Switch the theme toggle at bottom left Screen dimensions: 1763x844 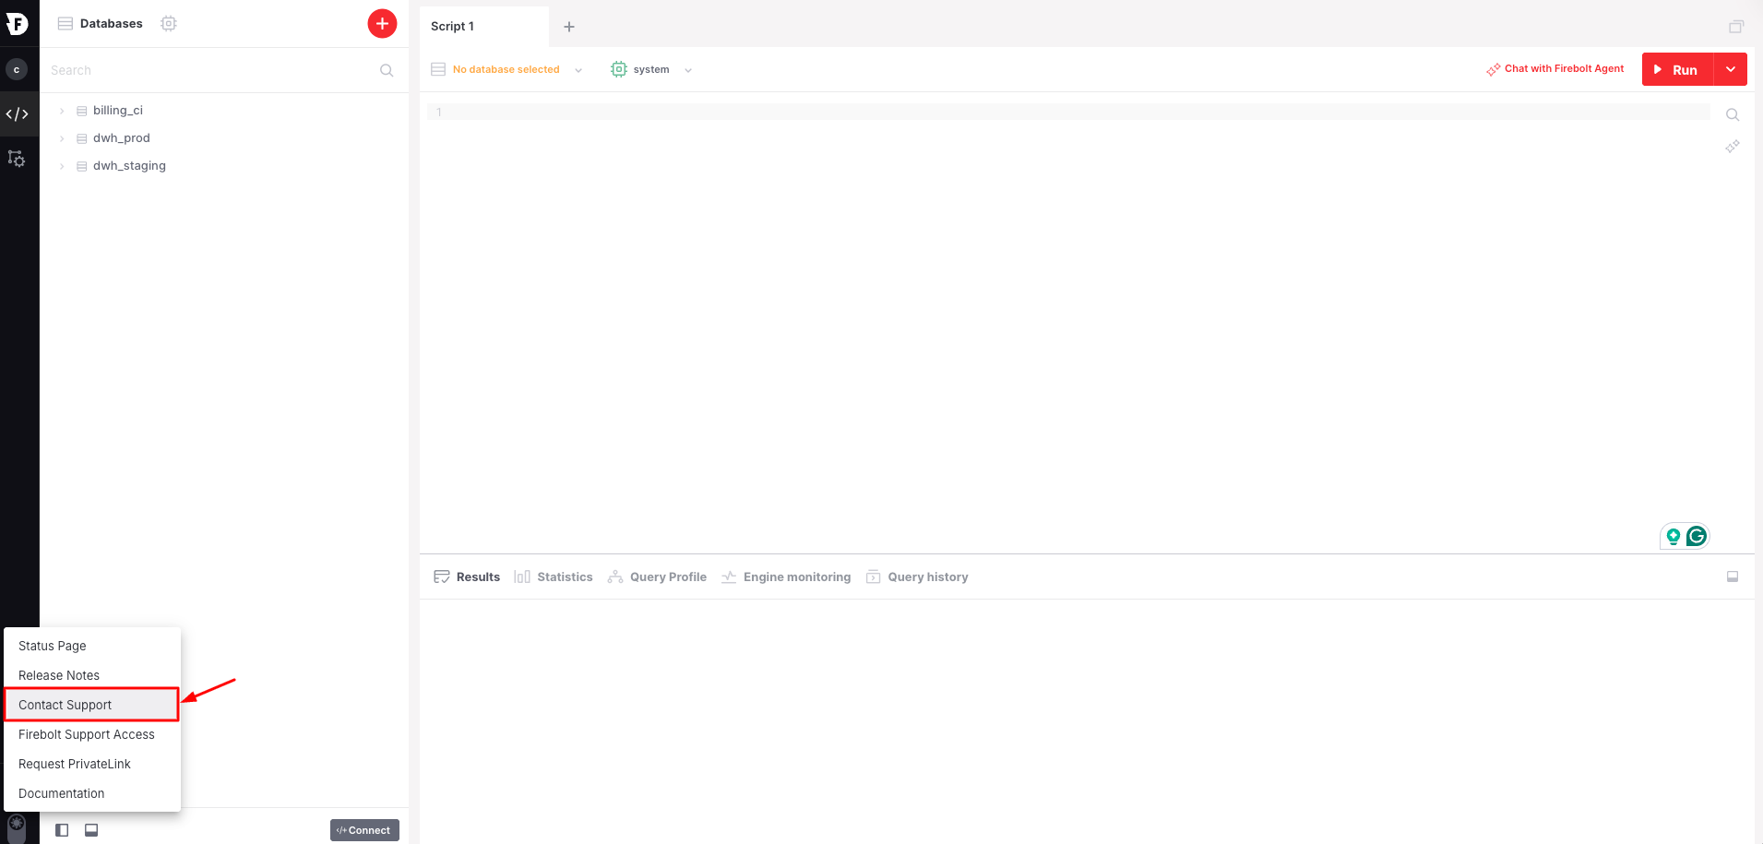17,827
